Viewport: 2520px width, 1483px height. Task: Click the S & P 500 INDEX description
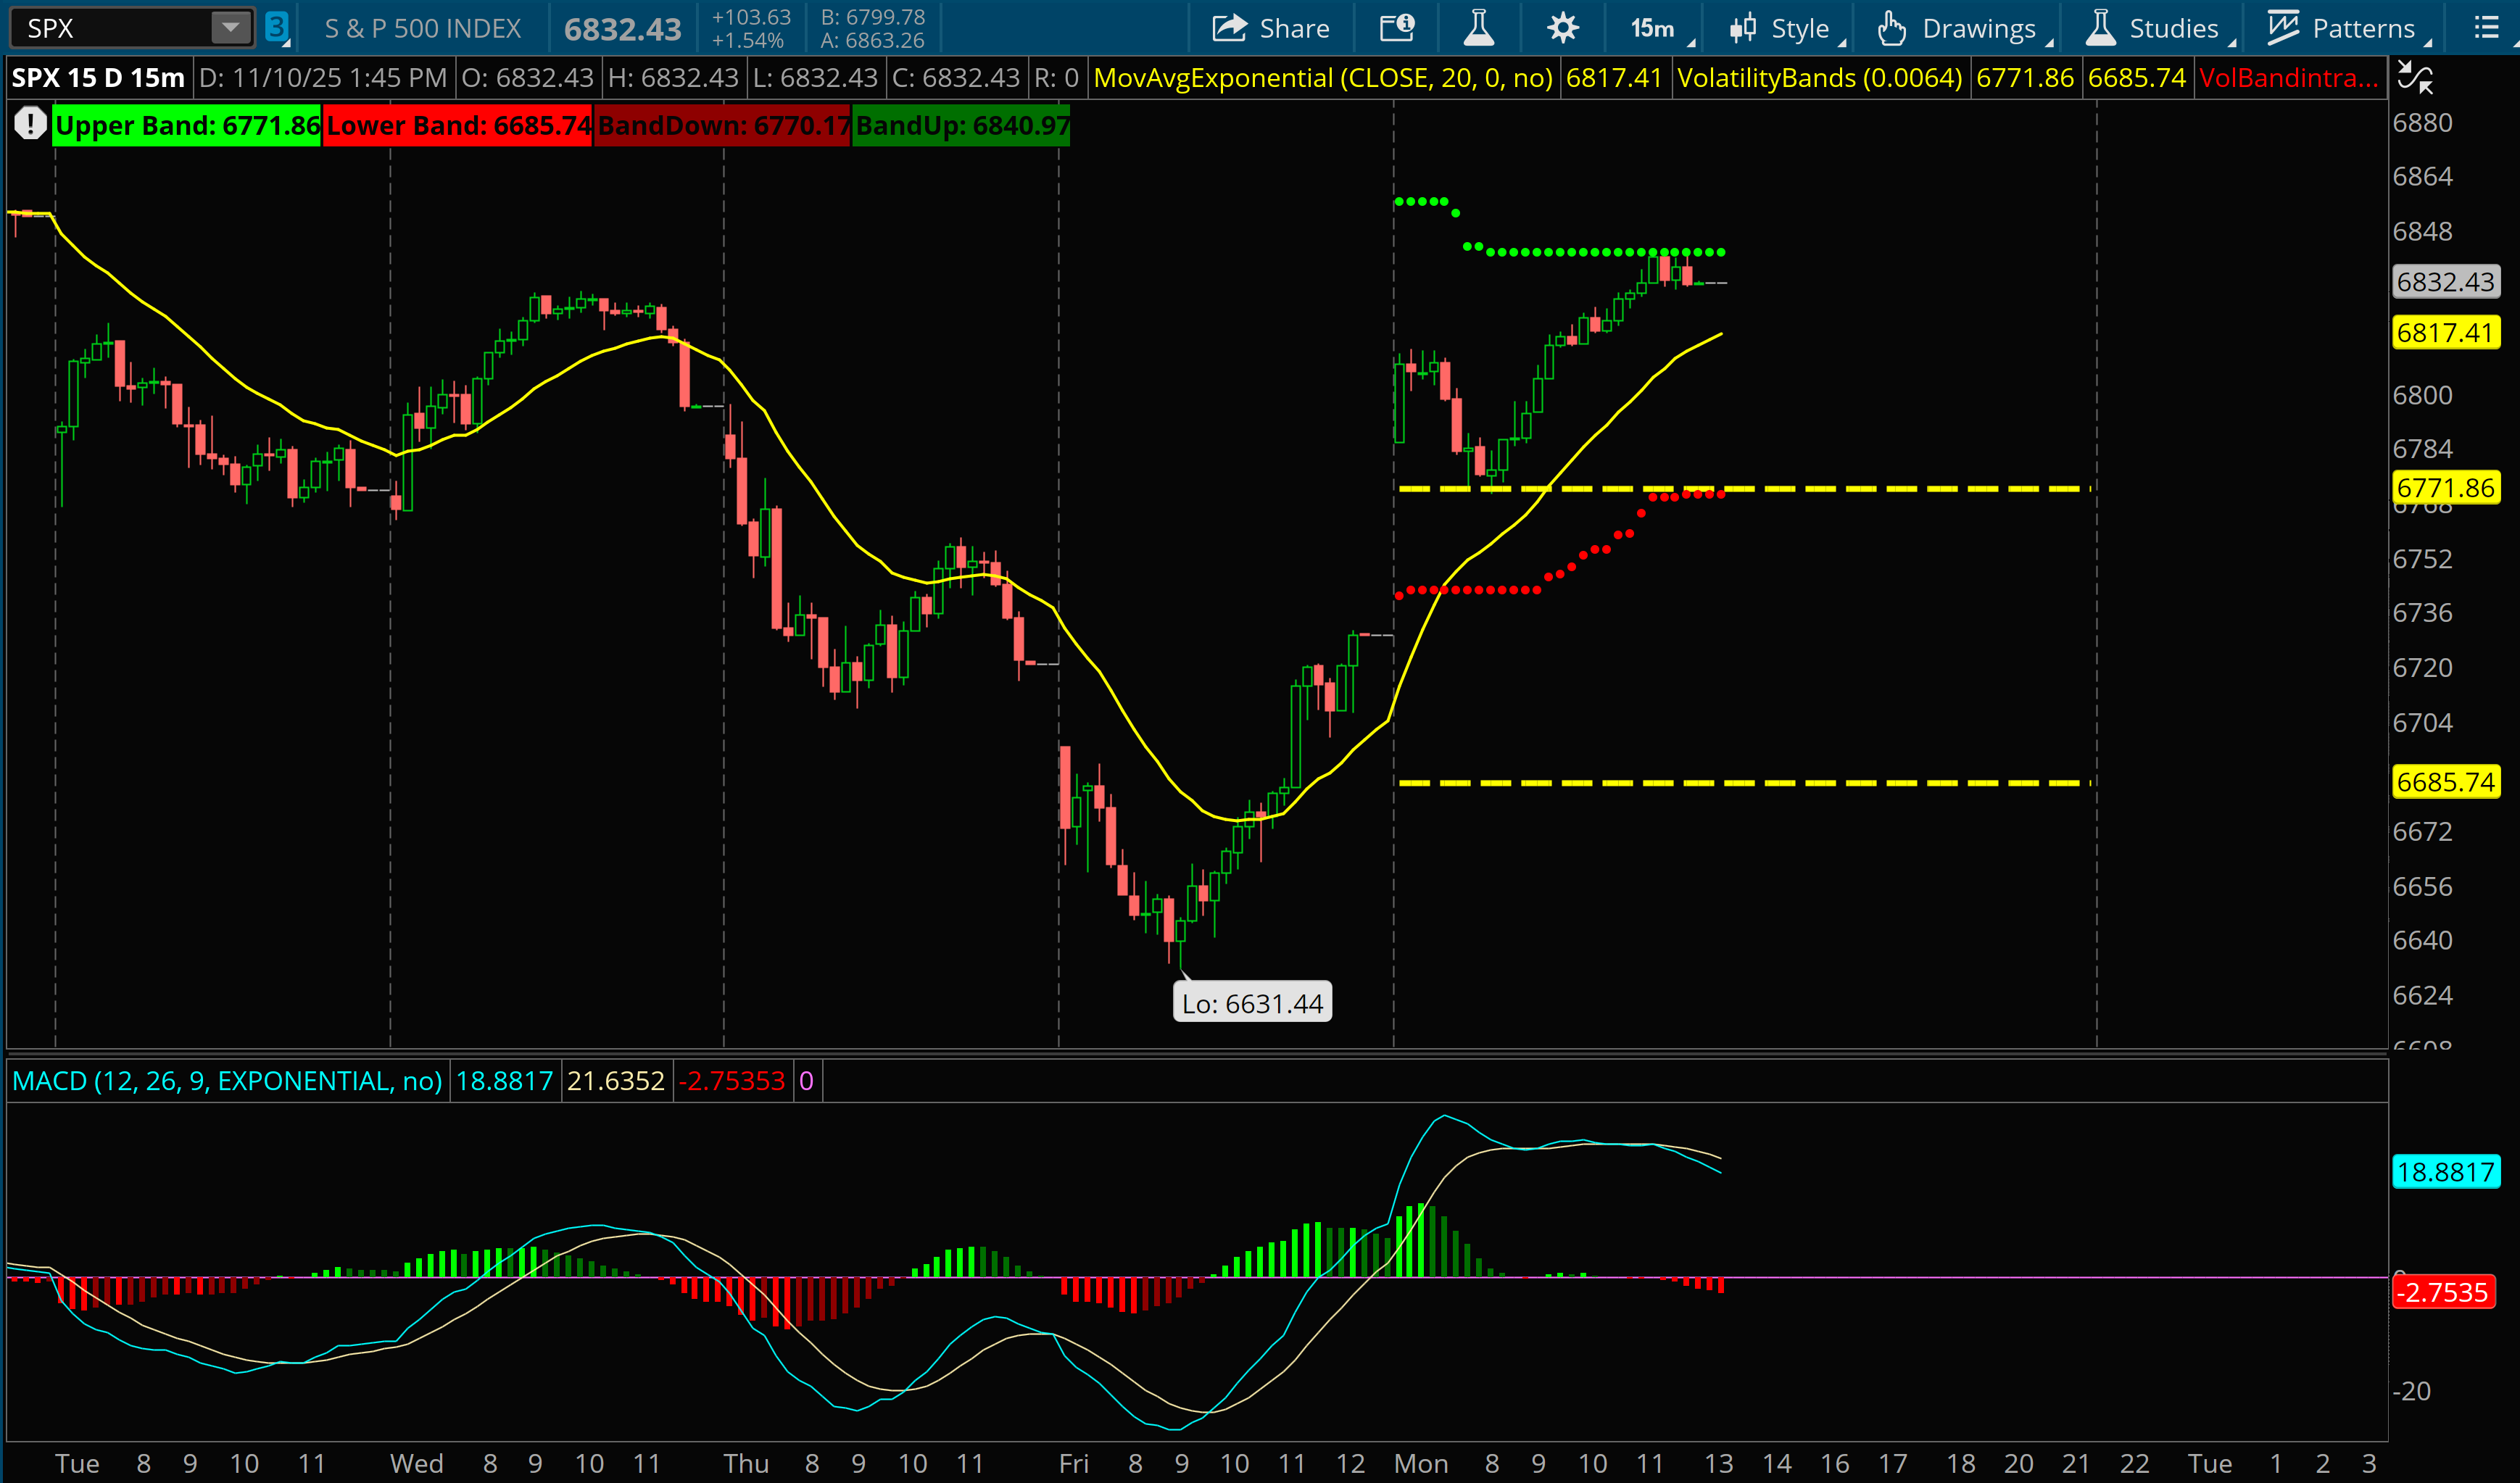pyautogui.click(x=423, y=28)
